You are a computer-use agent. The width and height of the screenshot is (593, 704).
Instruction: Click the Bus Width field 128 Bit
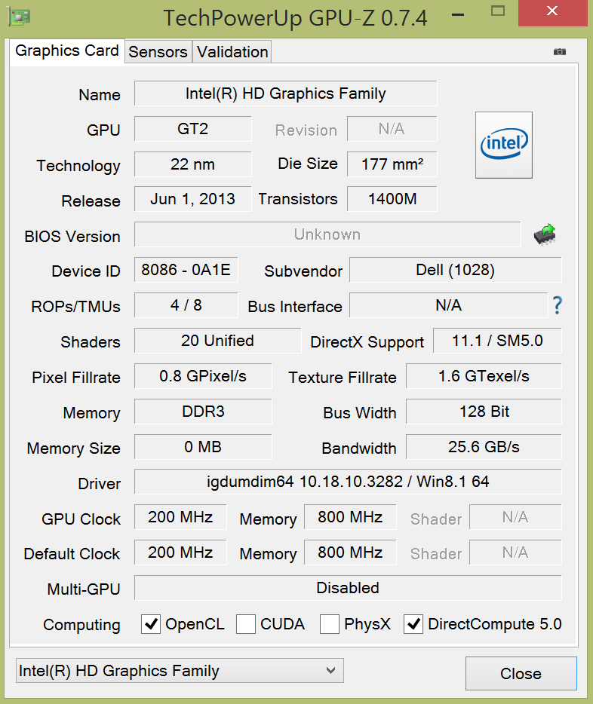pyautogui.click(x=484, y=412)
